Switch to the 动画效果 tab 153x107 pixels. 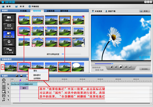[x=50, y=11]
